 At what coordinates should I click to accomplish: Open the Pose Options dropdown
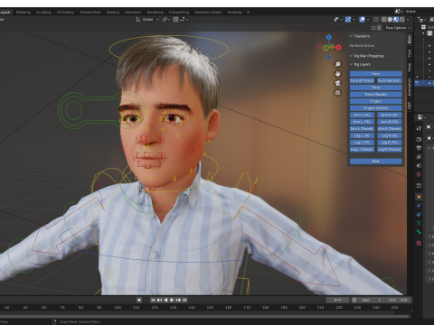398,28
